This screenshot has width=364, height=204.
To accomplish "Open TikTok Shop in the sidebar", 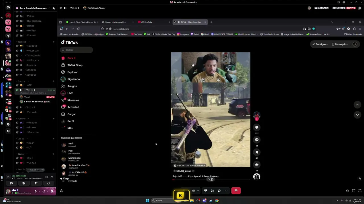I will point(75,65).
